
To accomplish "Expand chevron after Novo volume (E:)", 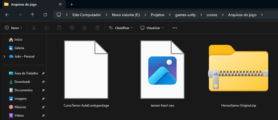I will [145, 15].
